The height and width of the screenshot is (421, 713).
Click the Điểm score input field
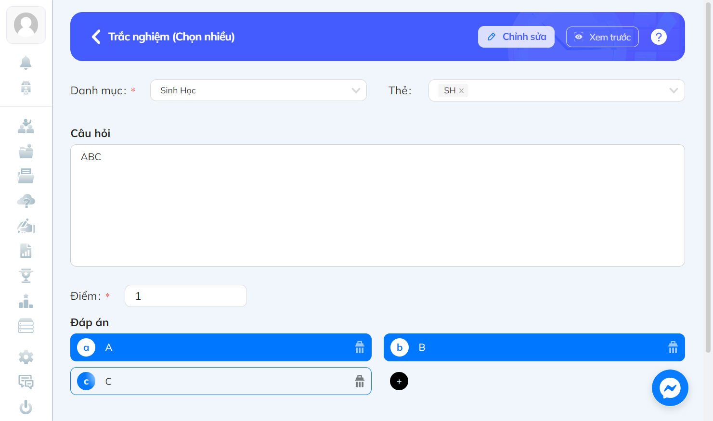point(186,296)
